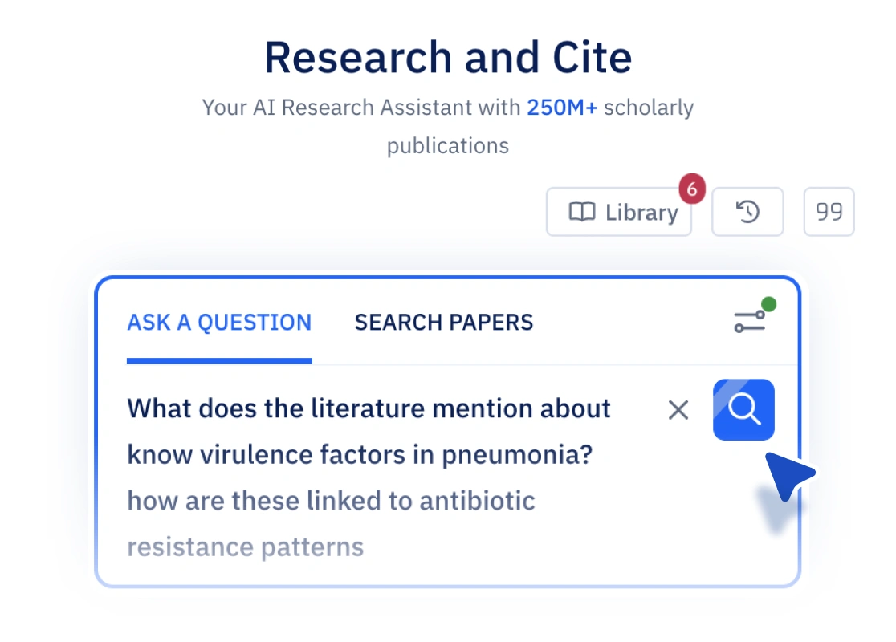Open the filter sliders settings icon

tap(750, 321)
